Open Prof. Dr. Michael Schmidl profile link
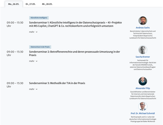Viewport: 163px width, 125px height. (x=143, y=113)
